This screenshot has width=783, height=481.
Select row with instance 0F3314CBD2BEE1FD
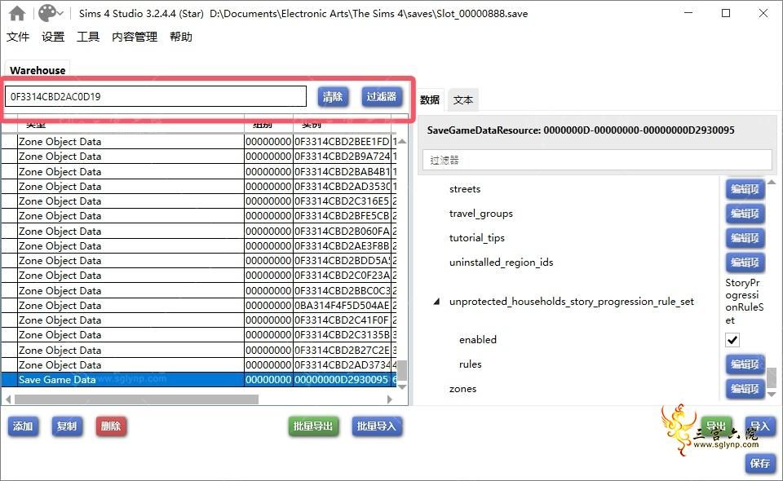tap(199, 142)
